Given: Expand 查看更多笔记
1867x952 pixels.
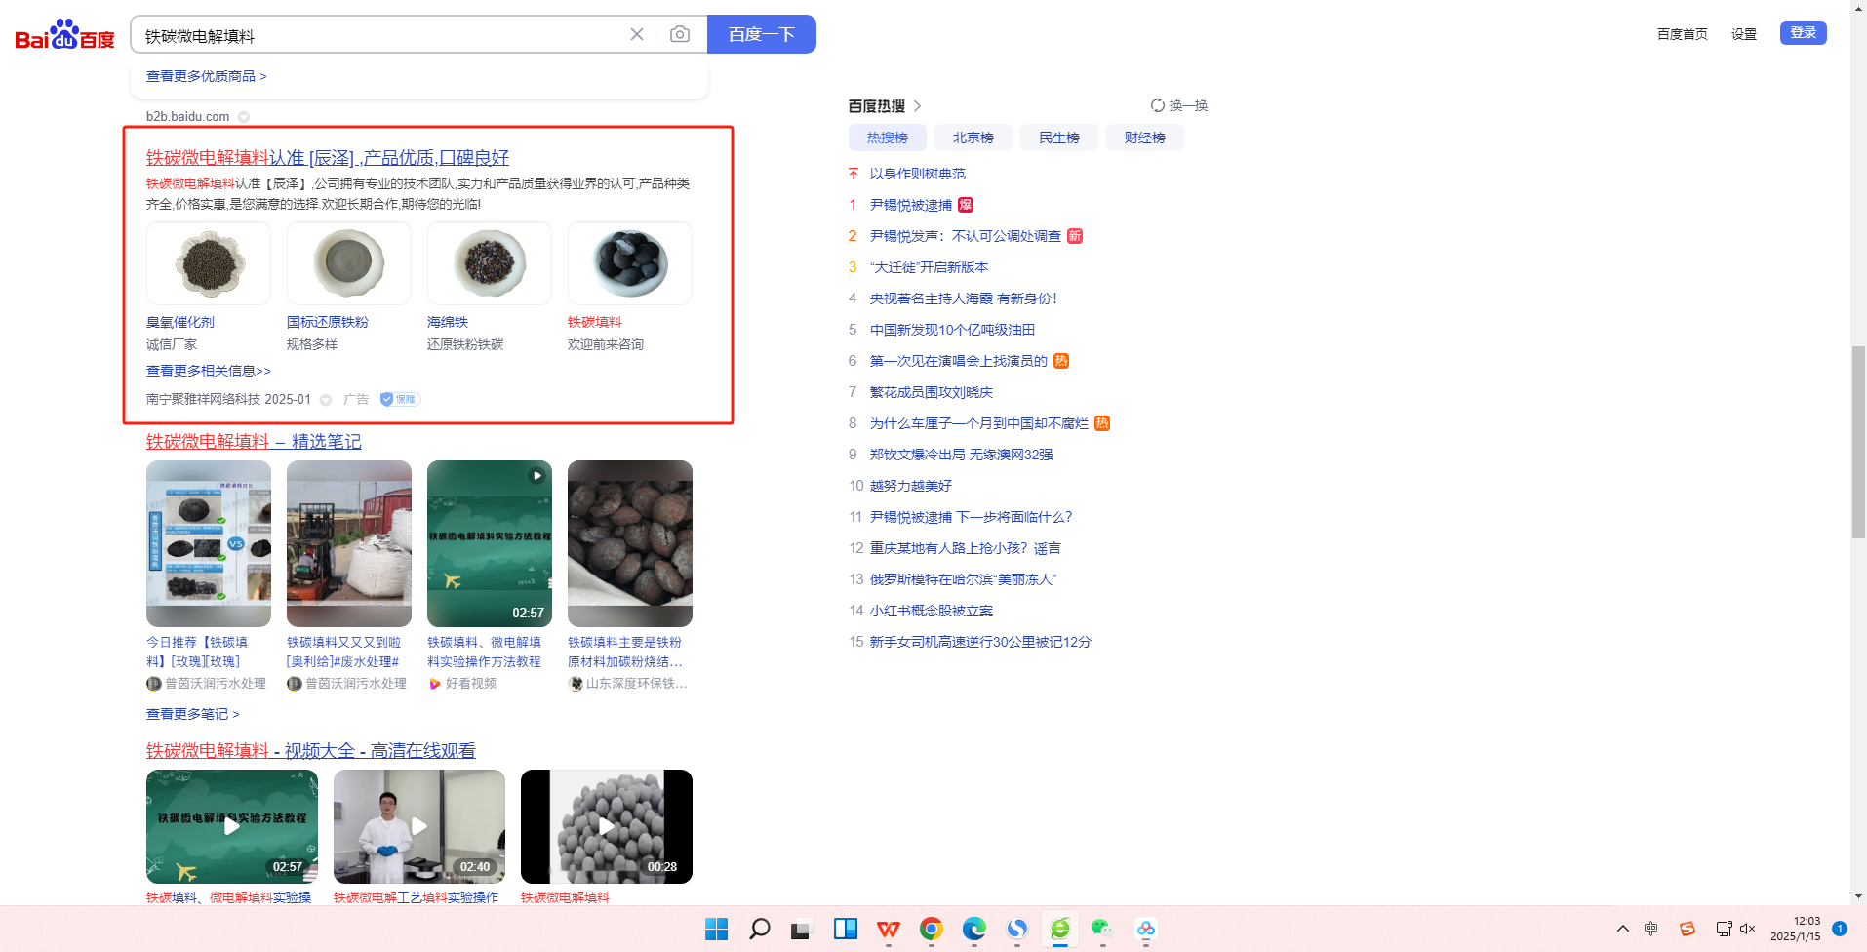Looking at the screenshot, I should [x=192, y=714].
